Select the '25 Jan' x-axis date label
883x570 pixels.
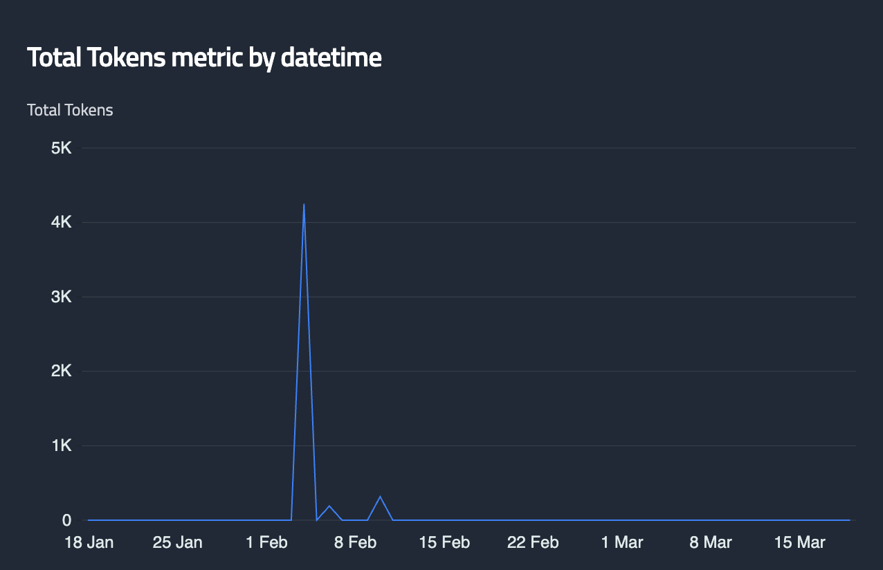point(177,542)
